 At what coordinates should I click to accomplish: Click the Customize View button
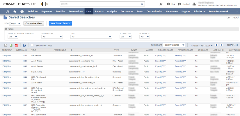point(34,24)
